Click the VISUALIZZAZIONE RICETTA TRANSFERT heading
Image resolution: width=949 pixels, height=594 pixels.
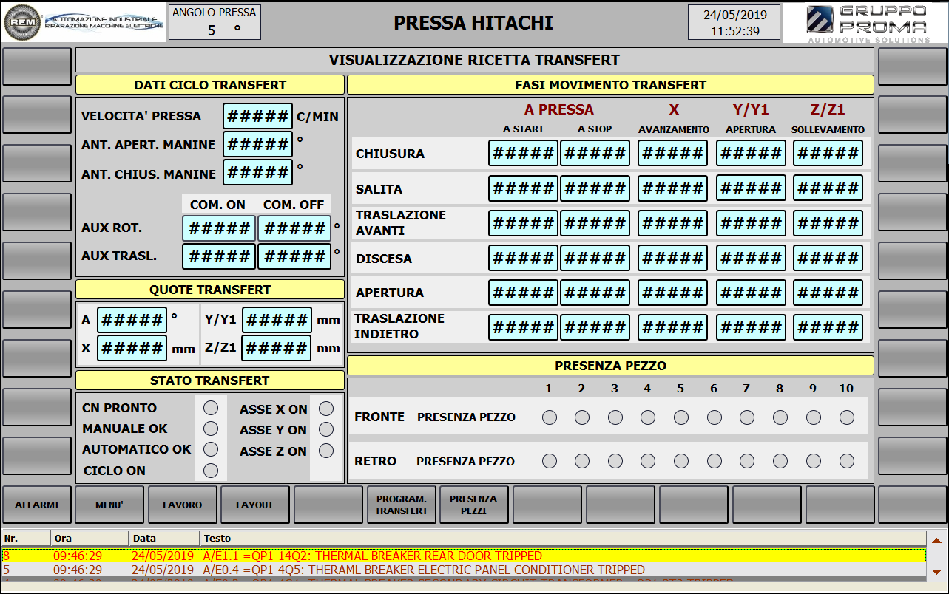click(x=474, y=60)
